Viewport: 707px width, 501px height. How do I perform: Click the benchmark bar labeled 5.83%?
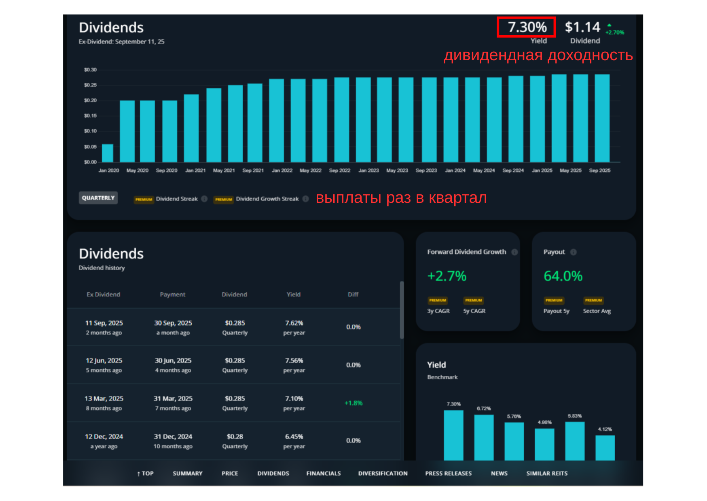pos(575,442)
